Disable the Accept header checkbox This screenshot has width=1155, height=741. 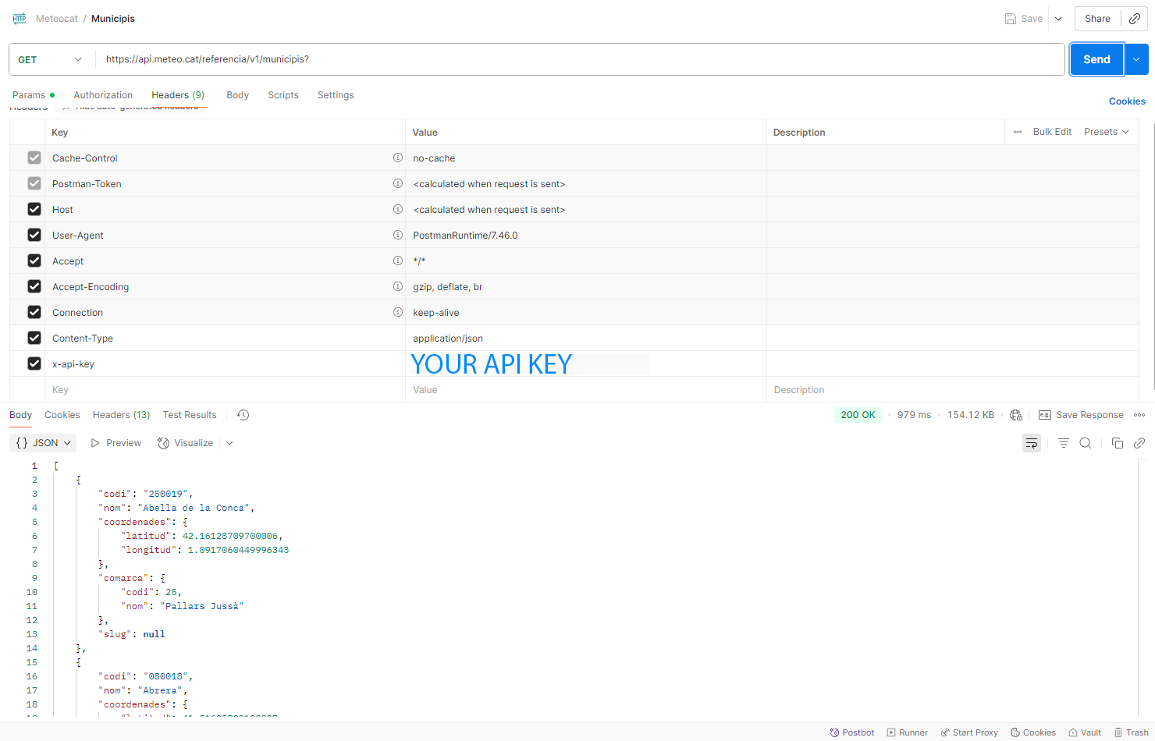coord(34,261)
